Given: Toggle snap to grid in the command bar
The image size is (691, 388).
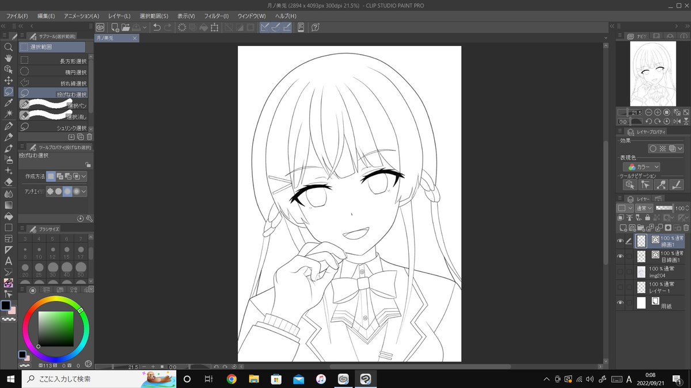Looking at the screenshot, I should (287, 27).
